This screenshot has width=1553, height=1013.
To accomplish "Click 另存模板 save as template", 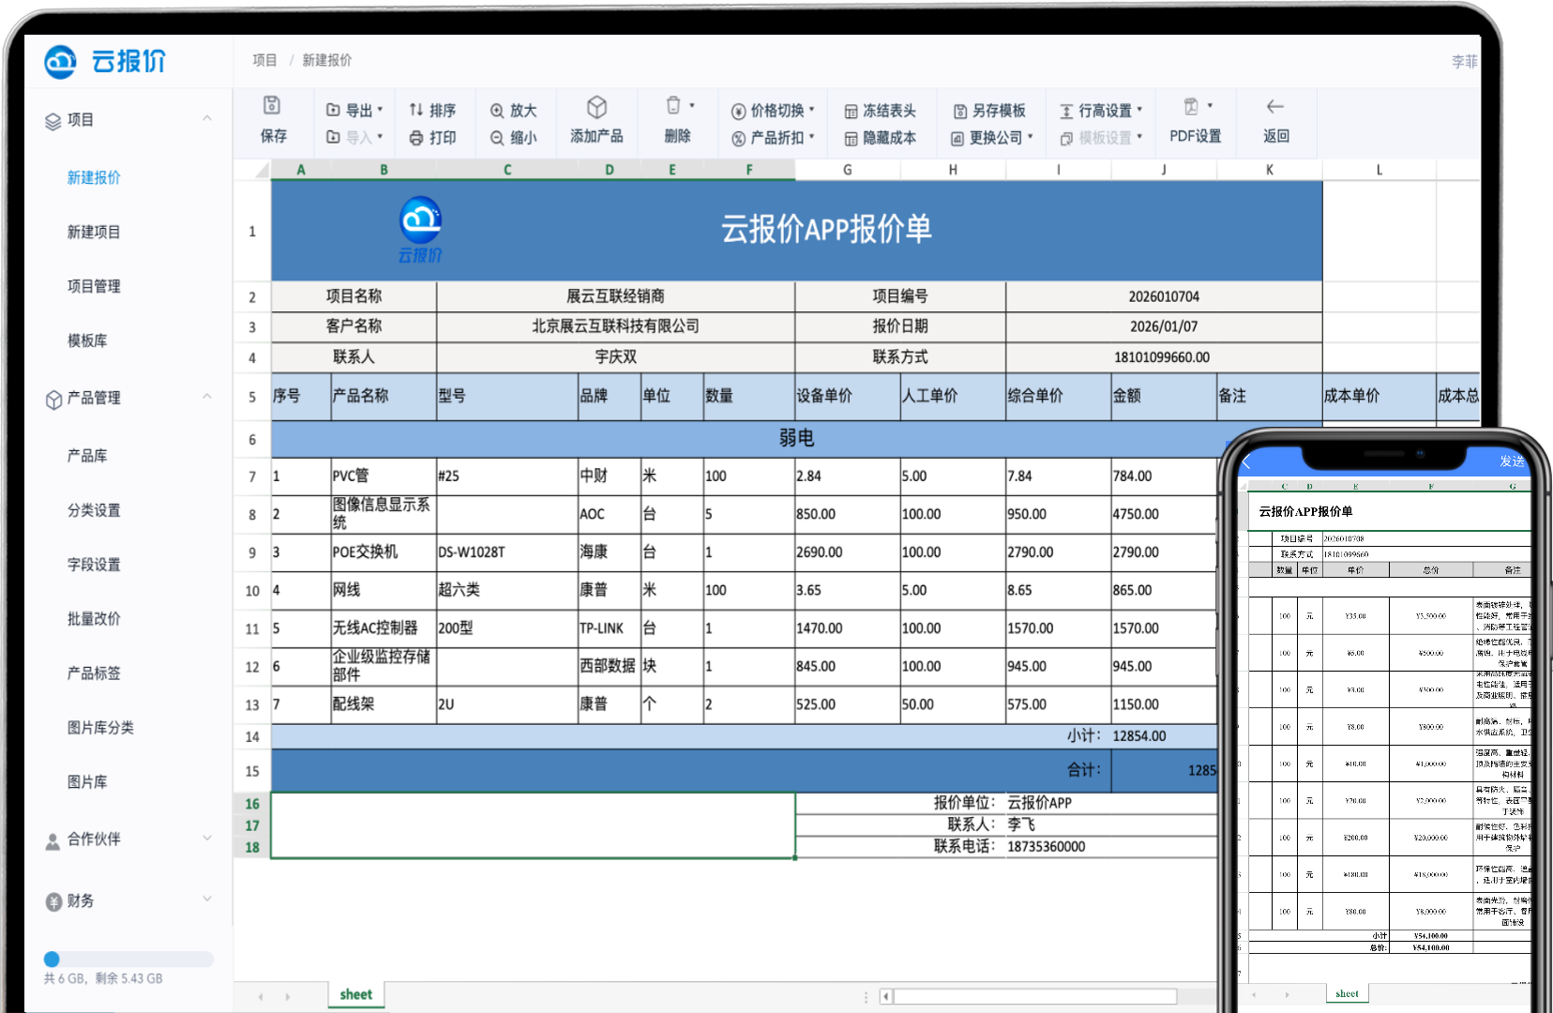I will [989, 111].
